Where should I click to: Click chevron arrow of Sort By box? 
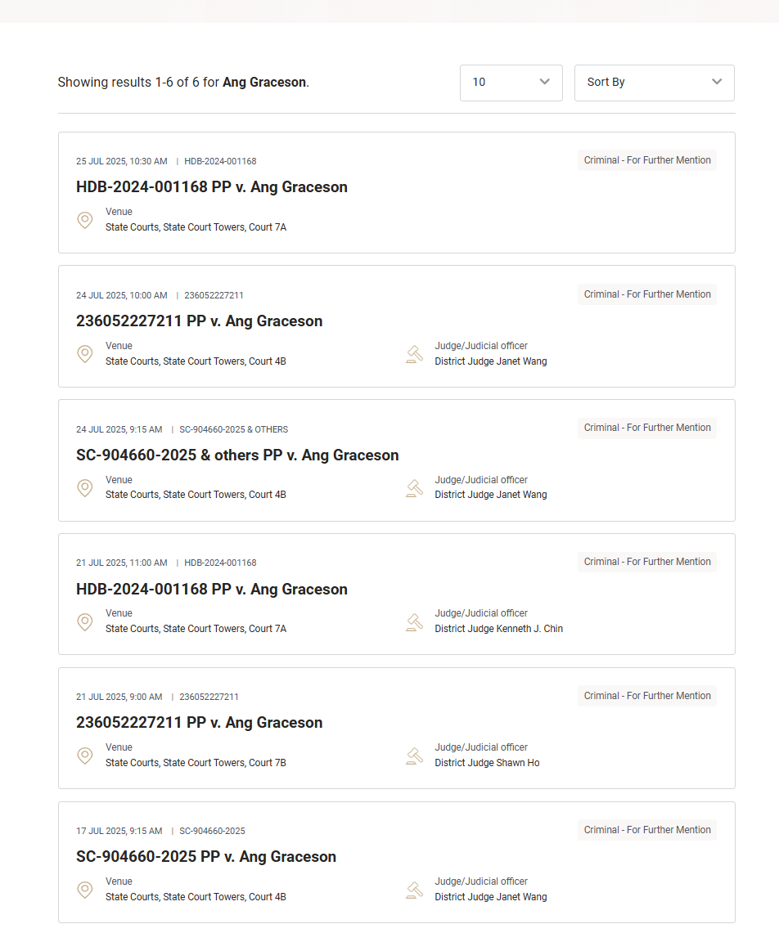717,82
